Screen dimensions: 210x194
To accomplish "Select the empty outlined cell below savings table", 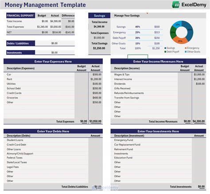I will [x=138, y=57].
